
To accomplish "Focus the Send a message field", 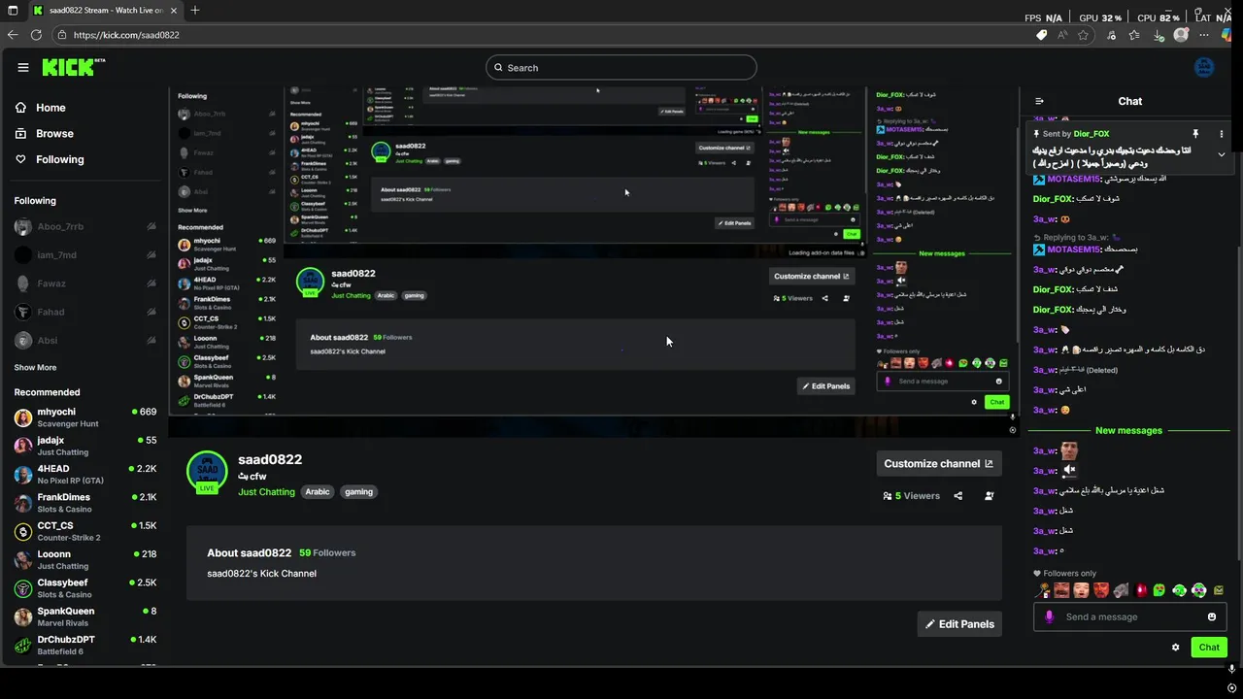I will (x=1130, y=616).
